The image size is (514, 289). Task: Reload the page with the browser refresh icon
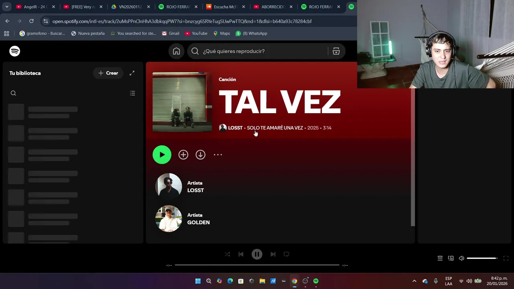tap(31, 21)
